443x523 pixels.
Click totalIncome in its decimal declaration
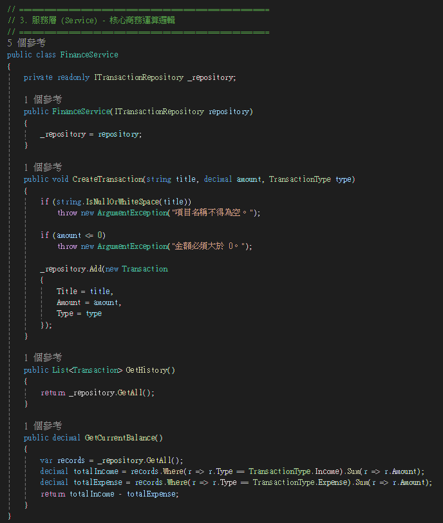96,471
